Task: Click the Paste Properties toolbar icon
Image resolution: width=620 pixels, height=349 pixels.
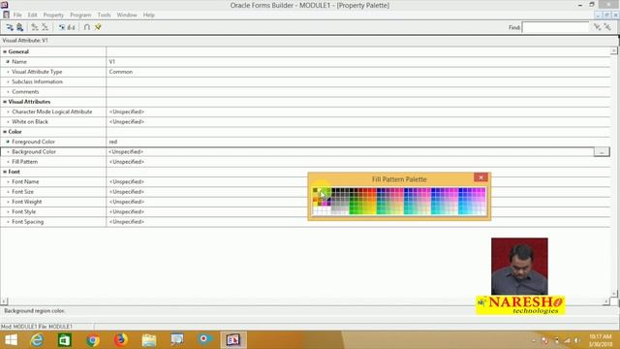Action: (19, 27)
